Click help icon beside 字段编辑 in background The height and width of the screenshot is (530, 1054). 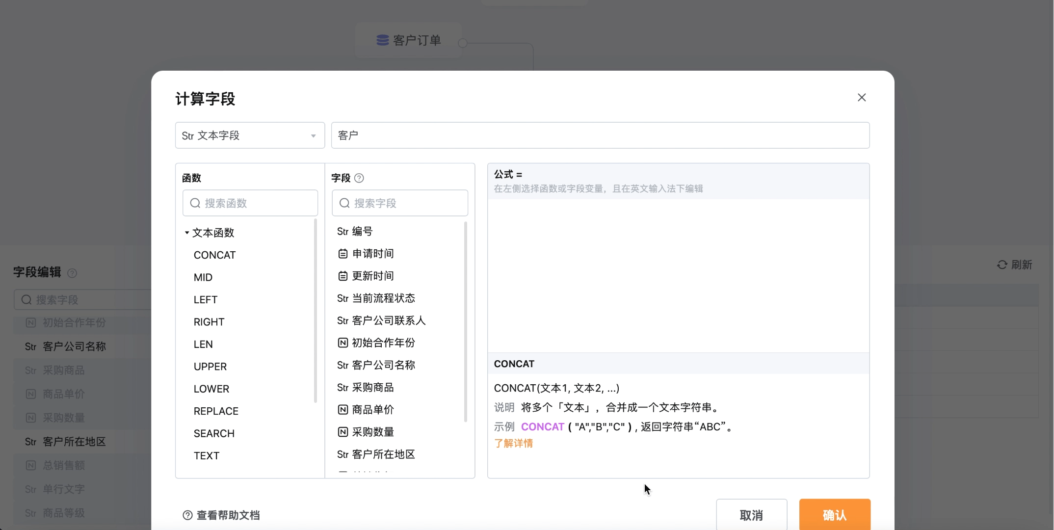click(72, 273)
